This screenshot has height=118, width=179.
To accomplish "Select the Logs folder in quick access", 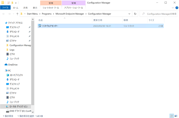I will tap(12, 49).
